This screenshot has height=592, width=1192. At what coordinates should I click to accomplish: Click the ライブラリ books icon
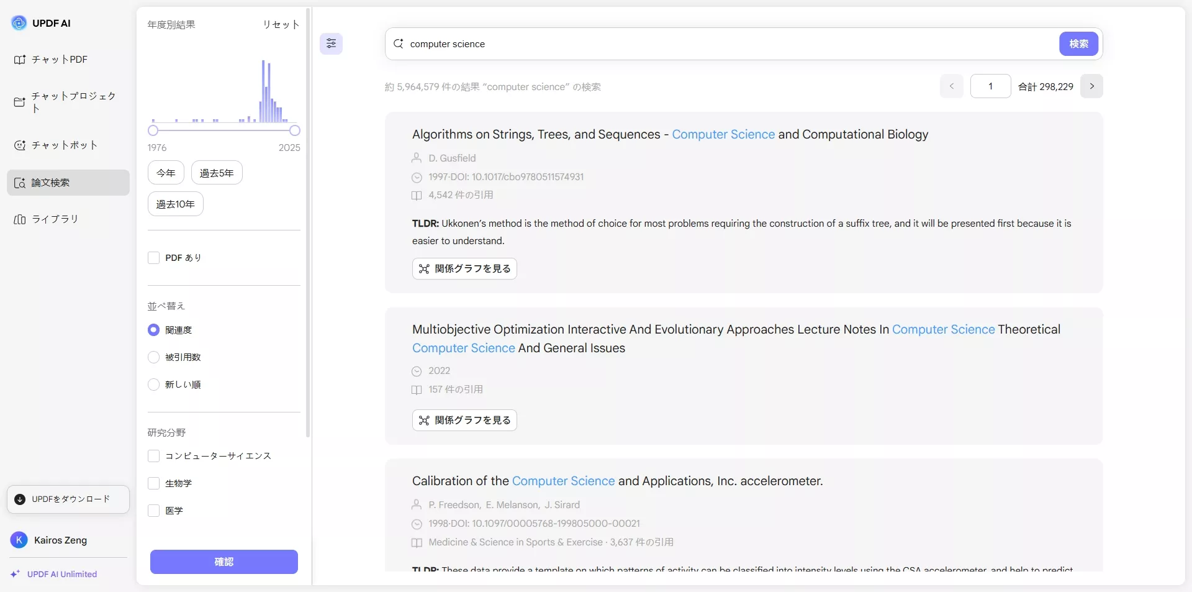coord(20,219)
